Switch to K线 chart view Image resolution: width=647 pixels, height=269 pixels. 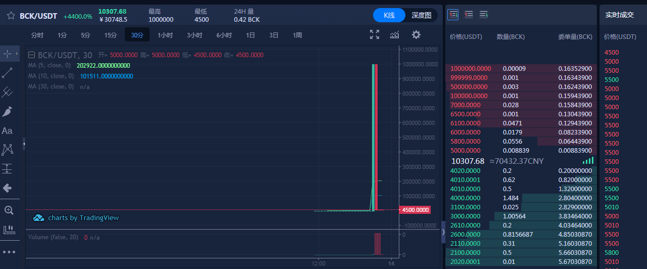pyautogui.click(x=389, y=15)
